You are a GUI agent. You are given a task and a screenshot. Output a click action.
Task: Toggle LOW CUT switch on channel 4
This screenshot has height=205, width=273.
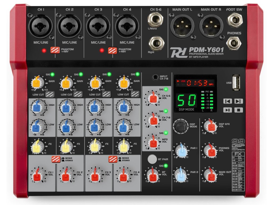pos(135,94)
